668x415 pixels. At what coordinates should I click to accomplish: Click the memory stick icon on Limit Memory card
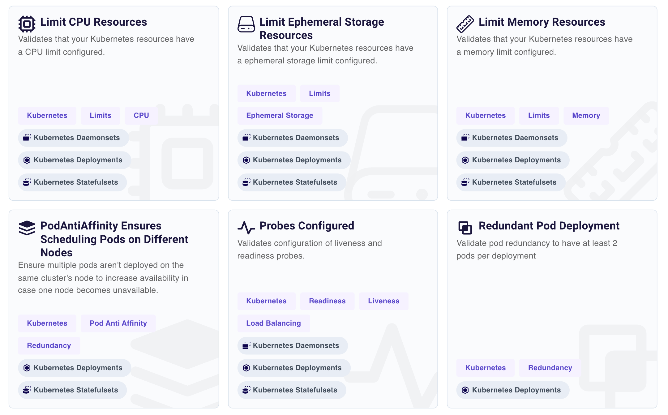pos(465,24)
